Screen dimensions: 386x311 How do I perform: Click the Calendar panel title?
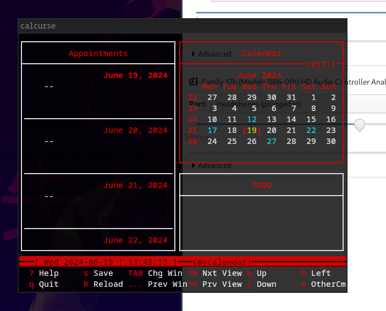point(262,53)
